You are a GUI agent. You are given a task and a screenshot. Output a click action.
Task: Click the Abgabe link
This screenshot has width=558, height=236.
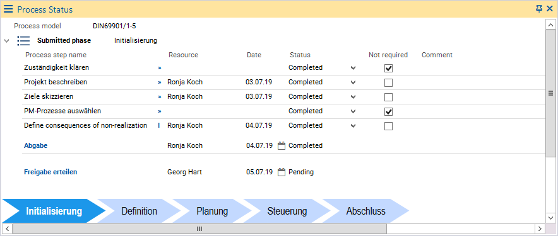click(x=35, y=145)
